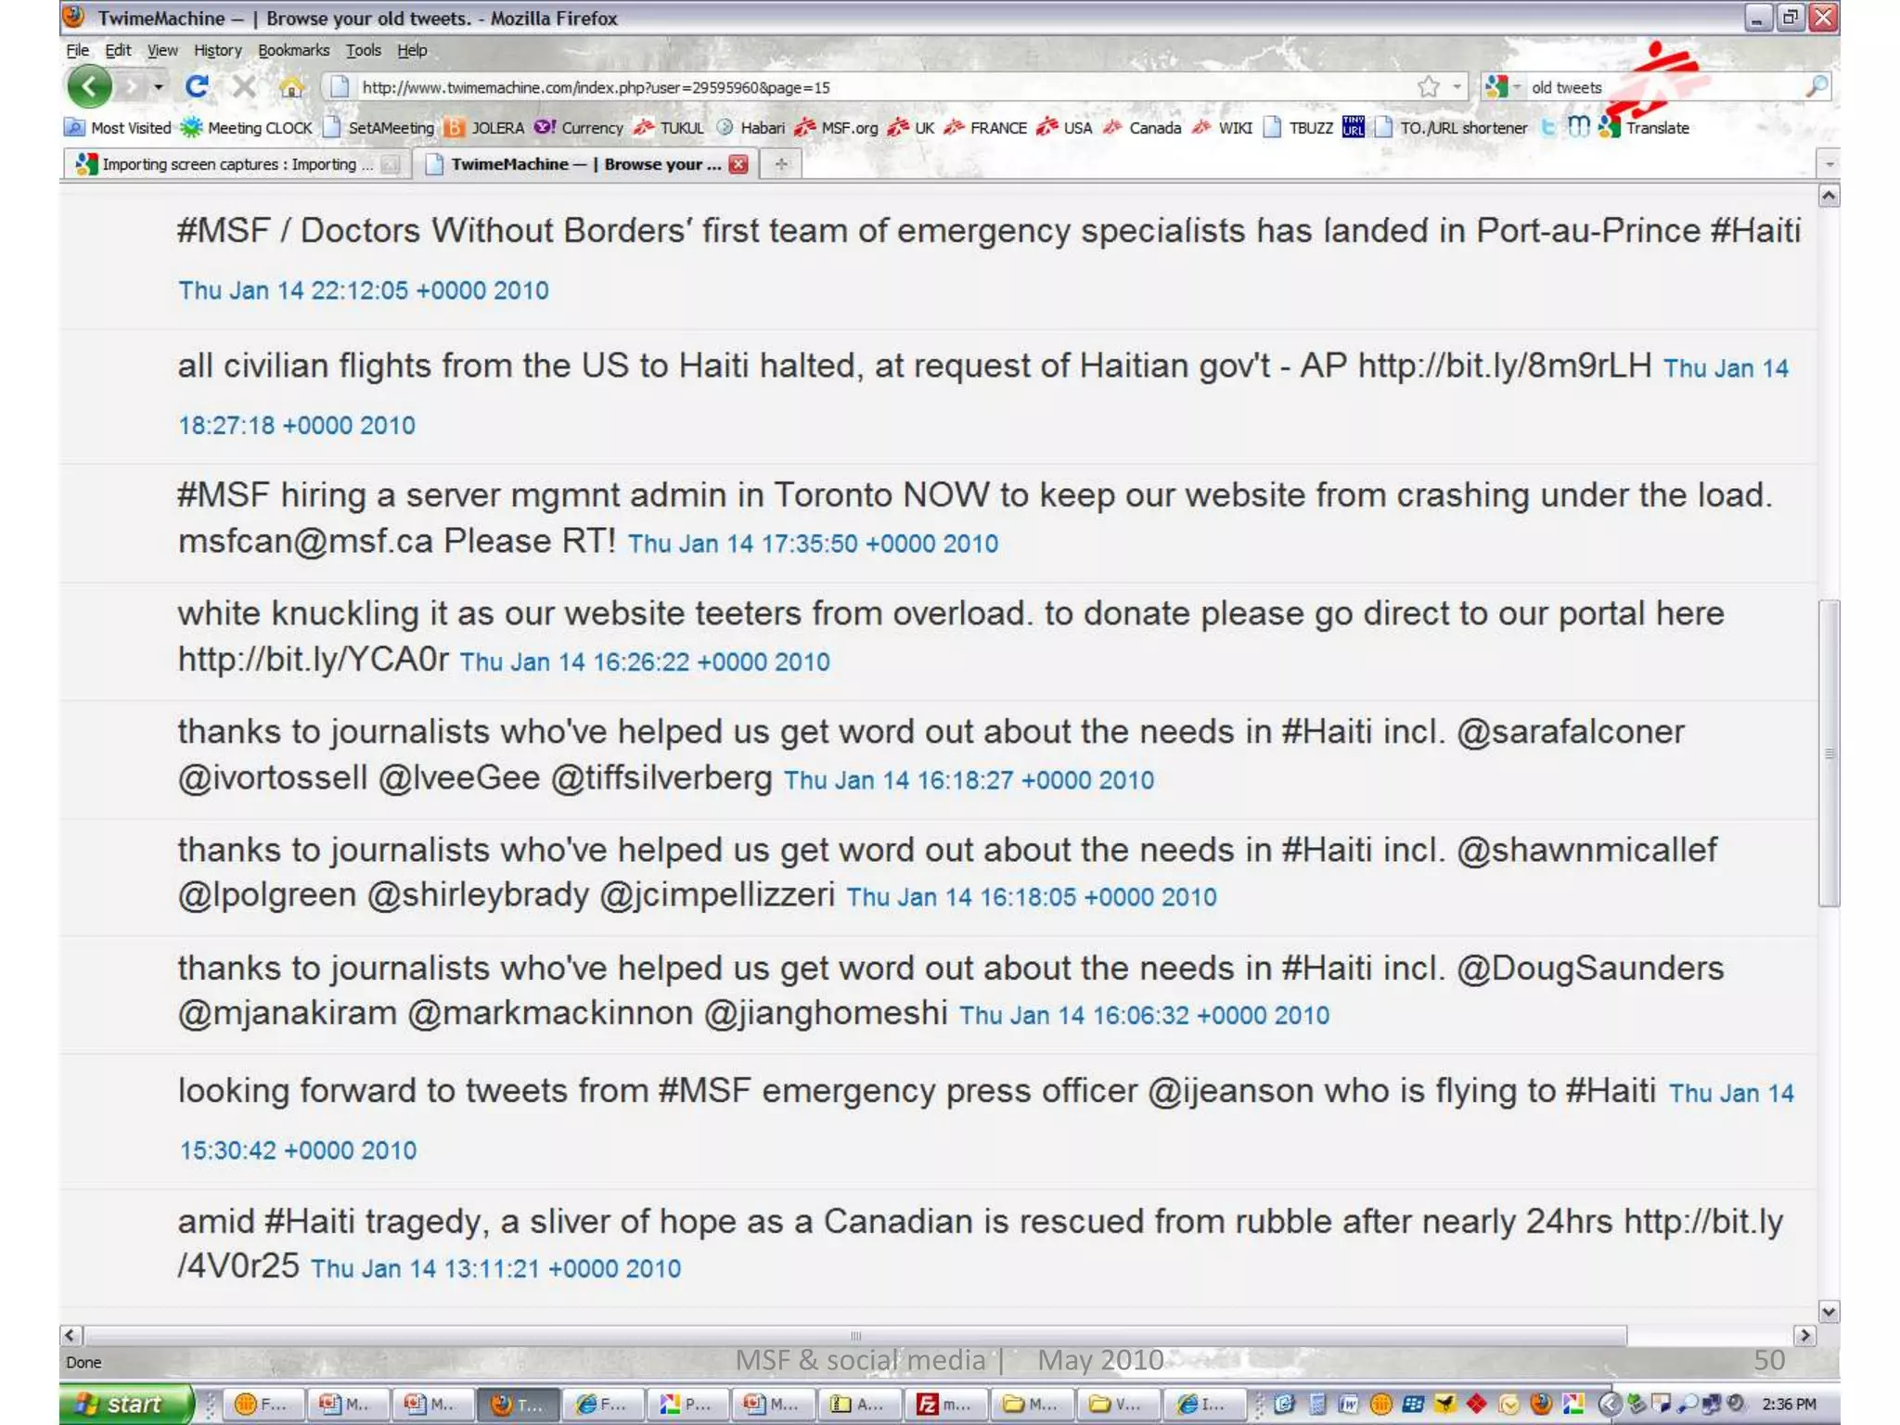The height and width of the screenshot is (1425, 1900).
Task: Click the vertical scrollbar thumb
Action: (1829, 752)
